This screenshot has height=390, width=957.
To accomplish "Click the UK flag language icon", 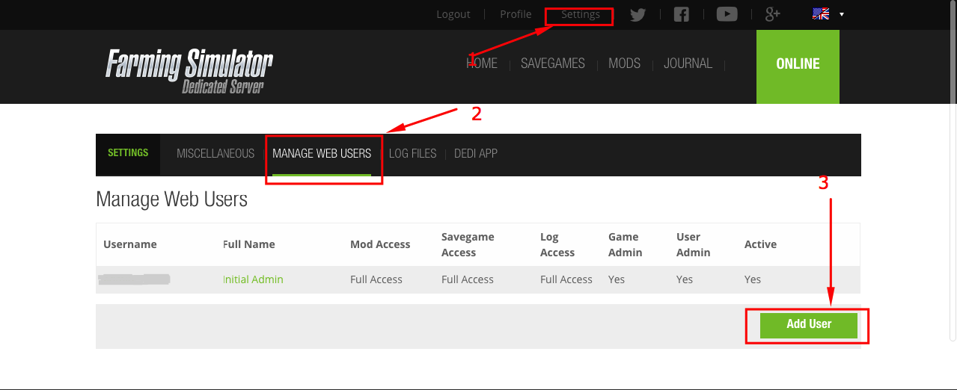I will click(821, 14).
